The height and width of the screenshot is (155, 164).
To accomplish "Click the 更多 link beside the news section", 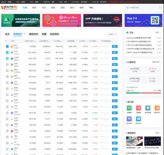I will point(158,133).
